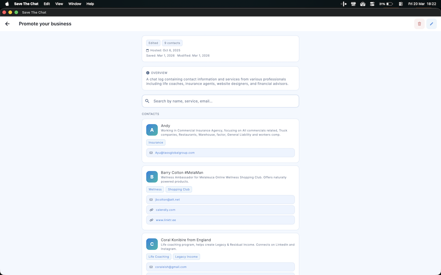Click the info icon beside OVERVIEW
The width and height of the screenshot is (441, 275).
point(148,73)
